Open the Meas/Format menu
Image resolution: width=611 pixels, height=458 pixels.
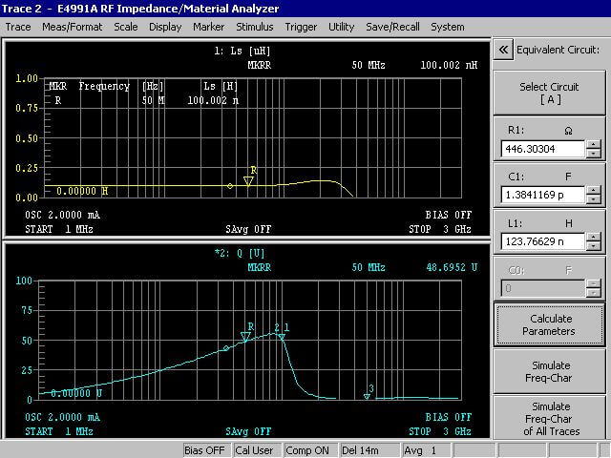click(73, 27)
